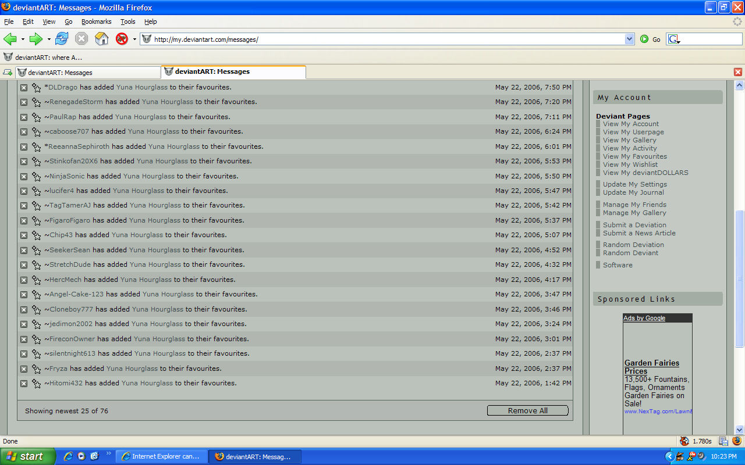Screen dimensions: 745x465
Task: Remove the silentnight613 message with its X box
Action: pyautogui.click(x=24, y=354)
